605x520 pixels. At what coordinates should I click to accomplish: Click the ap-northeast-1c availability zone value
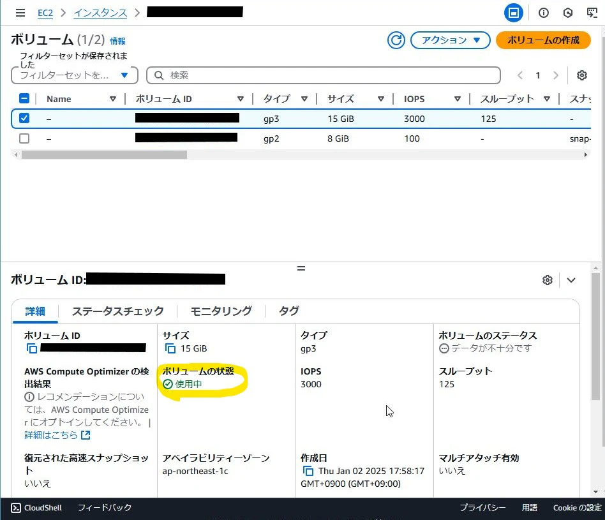pyautogui.click(x=195, y=471)
